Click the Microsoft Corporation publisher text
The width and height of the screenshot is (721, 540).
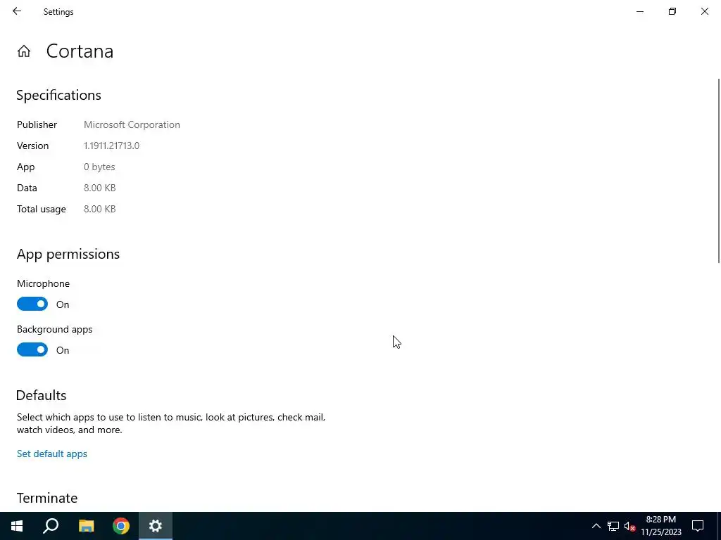tap(132, 124)
